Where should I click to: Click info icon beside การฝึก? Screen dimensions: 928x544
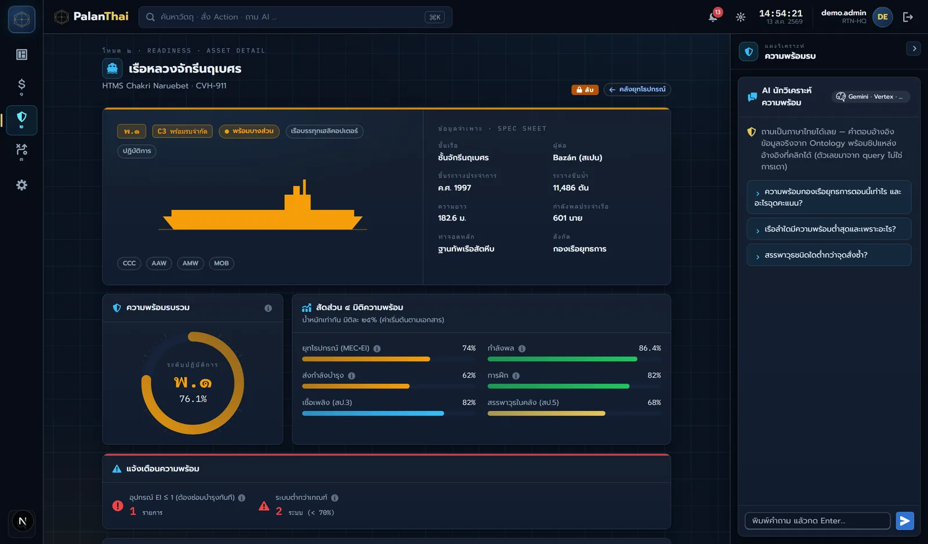516,376
